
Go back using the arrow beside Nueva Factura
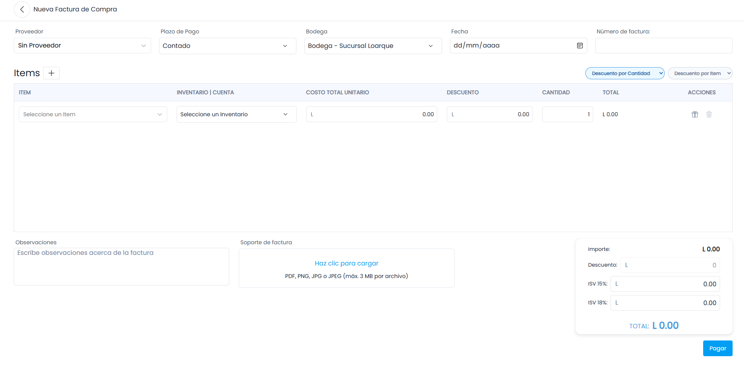pyautogui.click(x=22, y=9)
